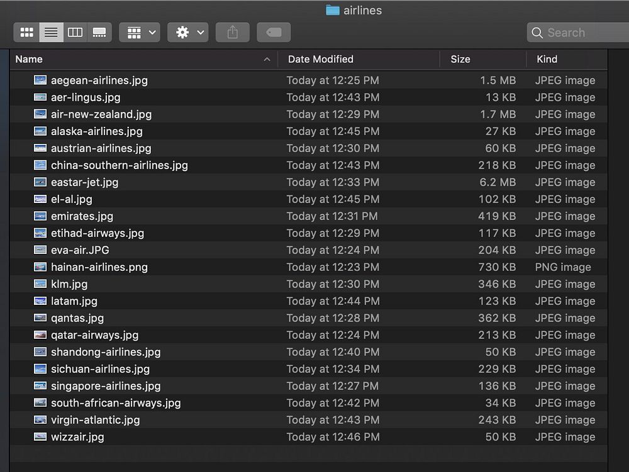The height and width of the screenshot is (472, 629).
Task: Select the file name hainan-airlines.png
Action: tap(99, 267)
